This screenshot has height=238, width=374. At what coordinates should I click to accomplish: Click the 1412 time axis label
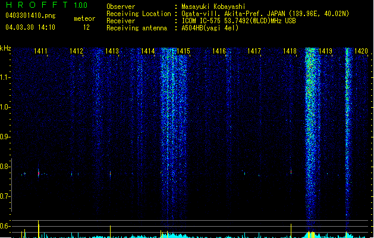click(x=76, y=51)
